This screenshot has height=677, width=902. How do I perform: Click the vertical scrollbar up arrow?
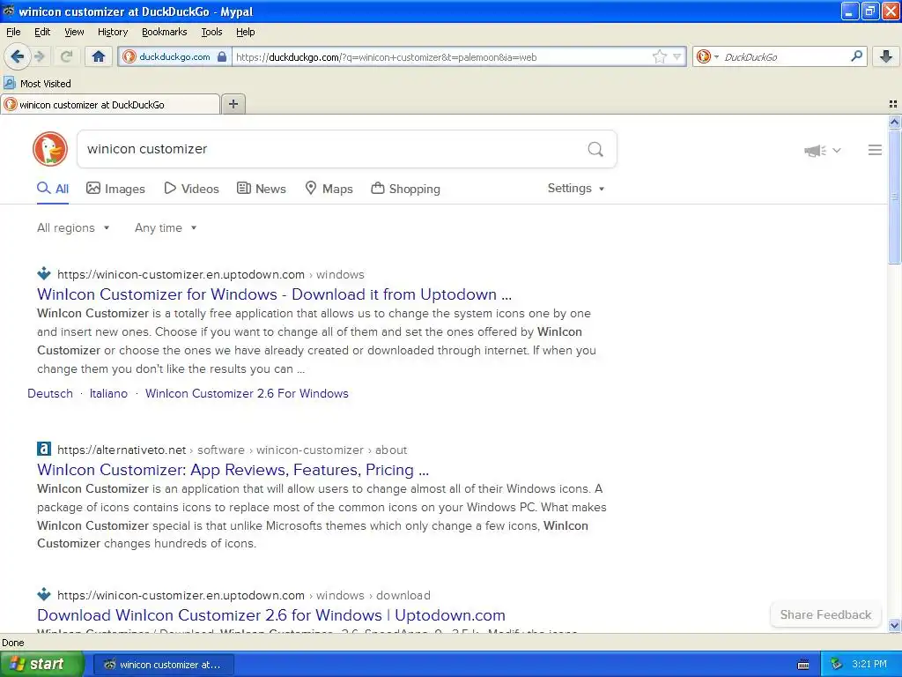pos(894,122)
